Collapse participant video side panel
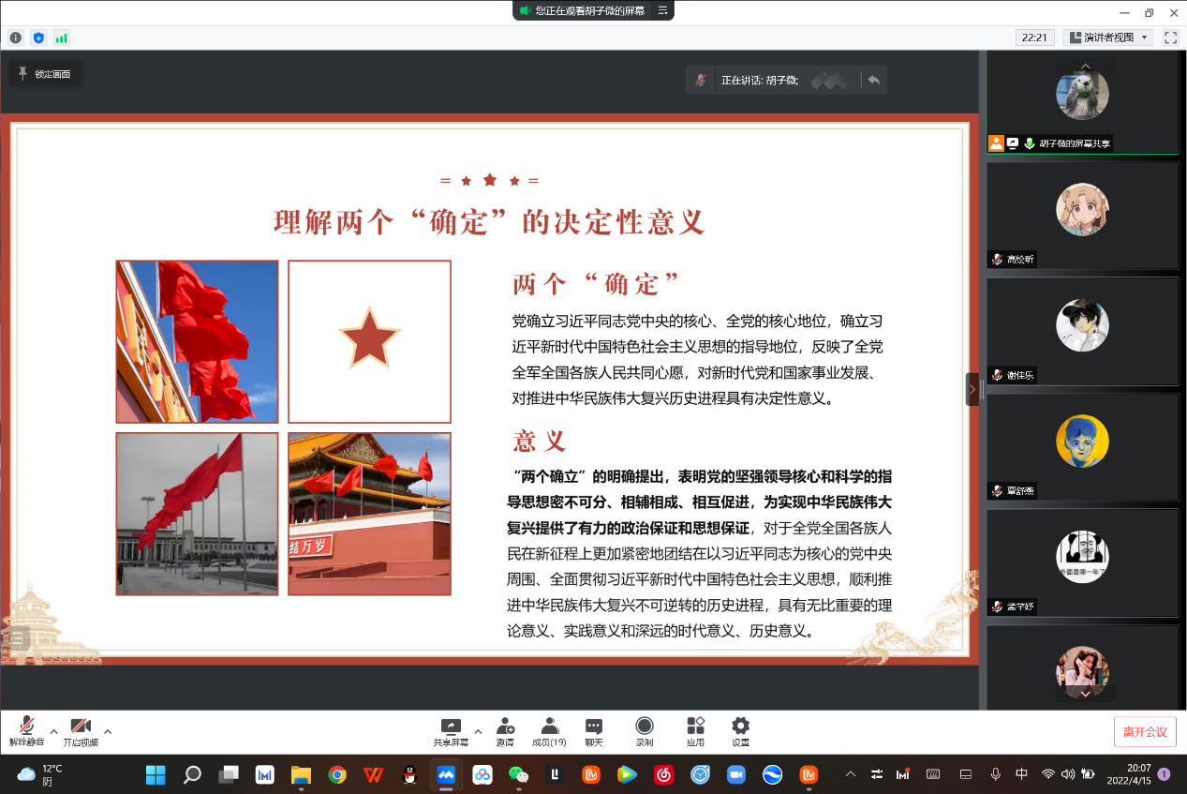The image size is (1187, 794). coord(972,389)
